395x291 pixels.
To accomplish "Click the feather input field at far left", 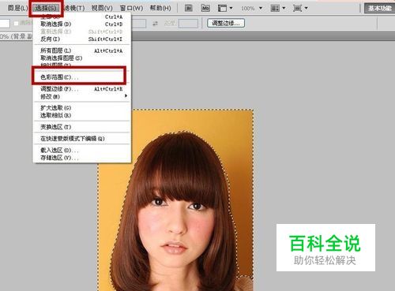I will [x=5, y=24].
